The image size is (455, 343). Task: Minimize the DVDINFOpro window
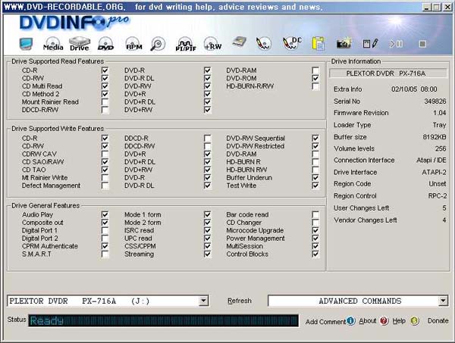coord(426,7)
